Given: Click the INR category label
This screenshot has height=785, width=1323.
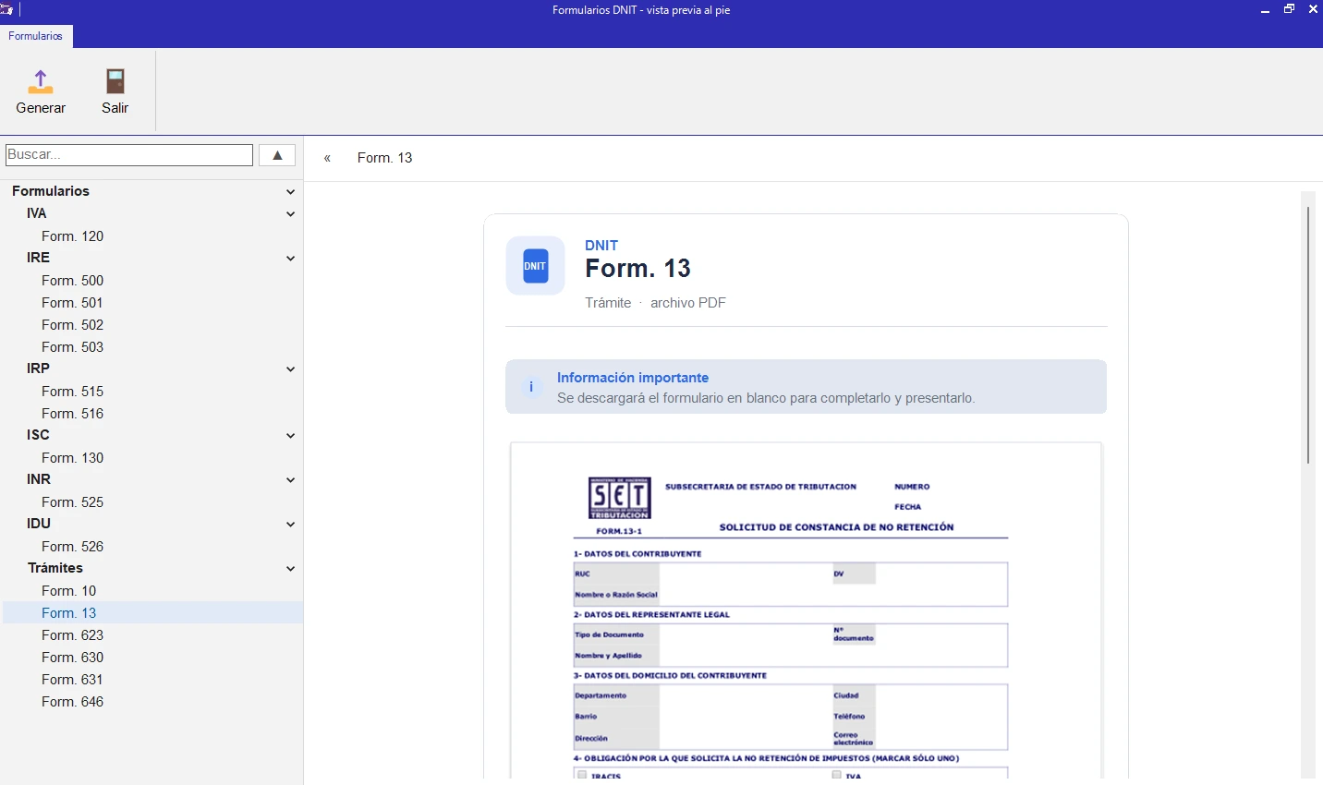Looking at the screenshot, I should tap(39, 479).
